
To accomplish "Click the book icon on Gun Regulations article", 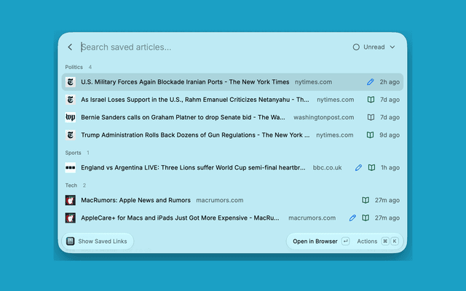I will [x=370, y=135].
